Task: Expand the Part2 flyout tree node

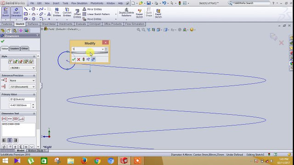Action: coord(42,29)
